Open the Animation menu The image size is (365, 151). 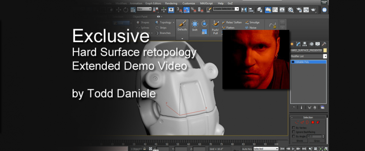click(x=136, y=3)
